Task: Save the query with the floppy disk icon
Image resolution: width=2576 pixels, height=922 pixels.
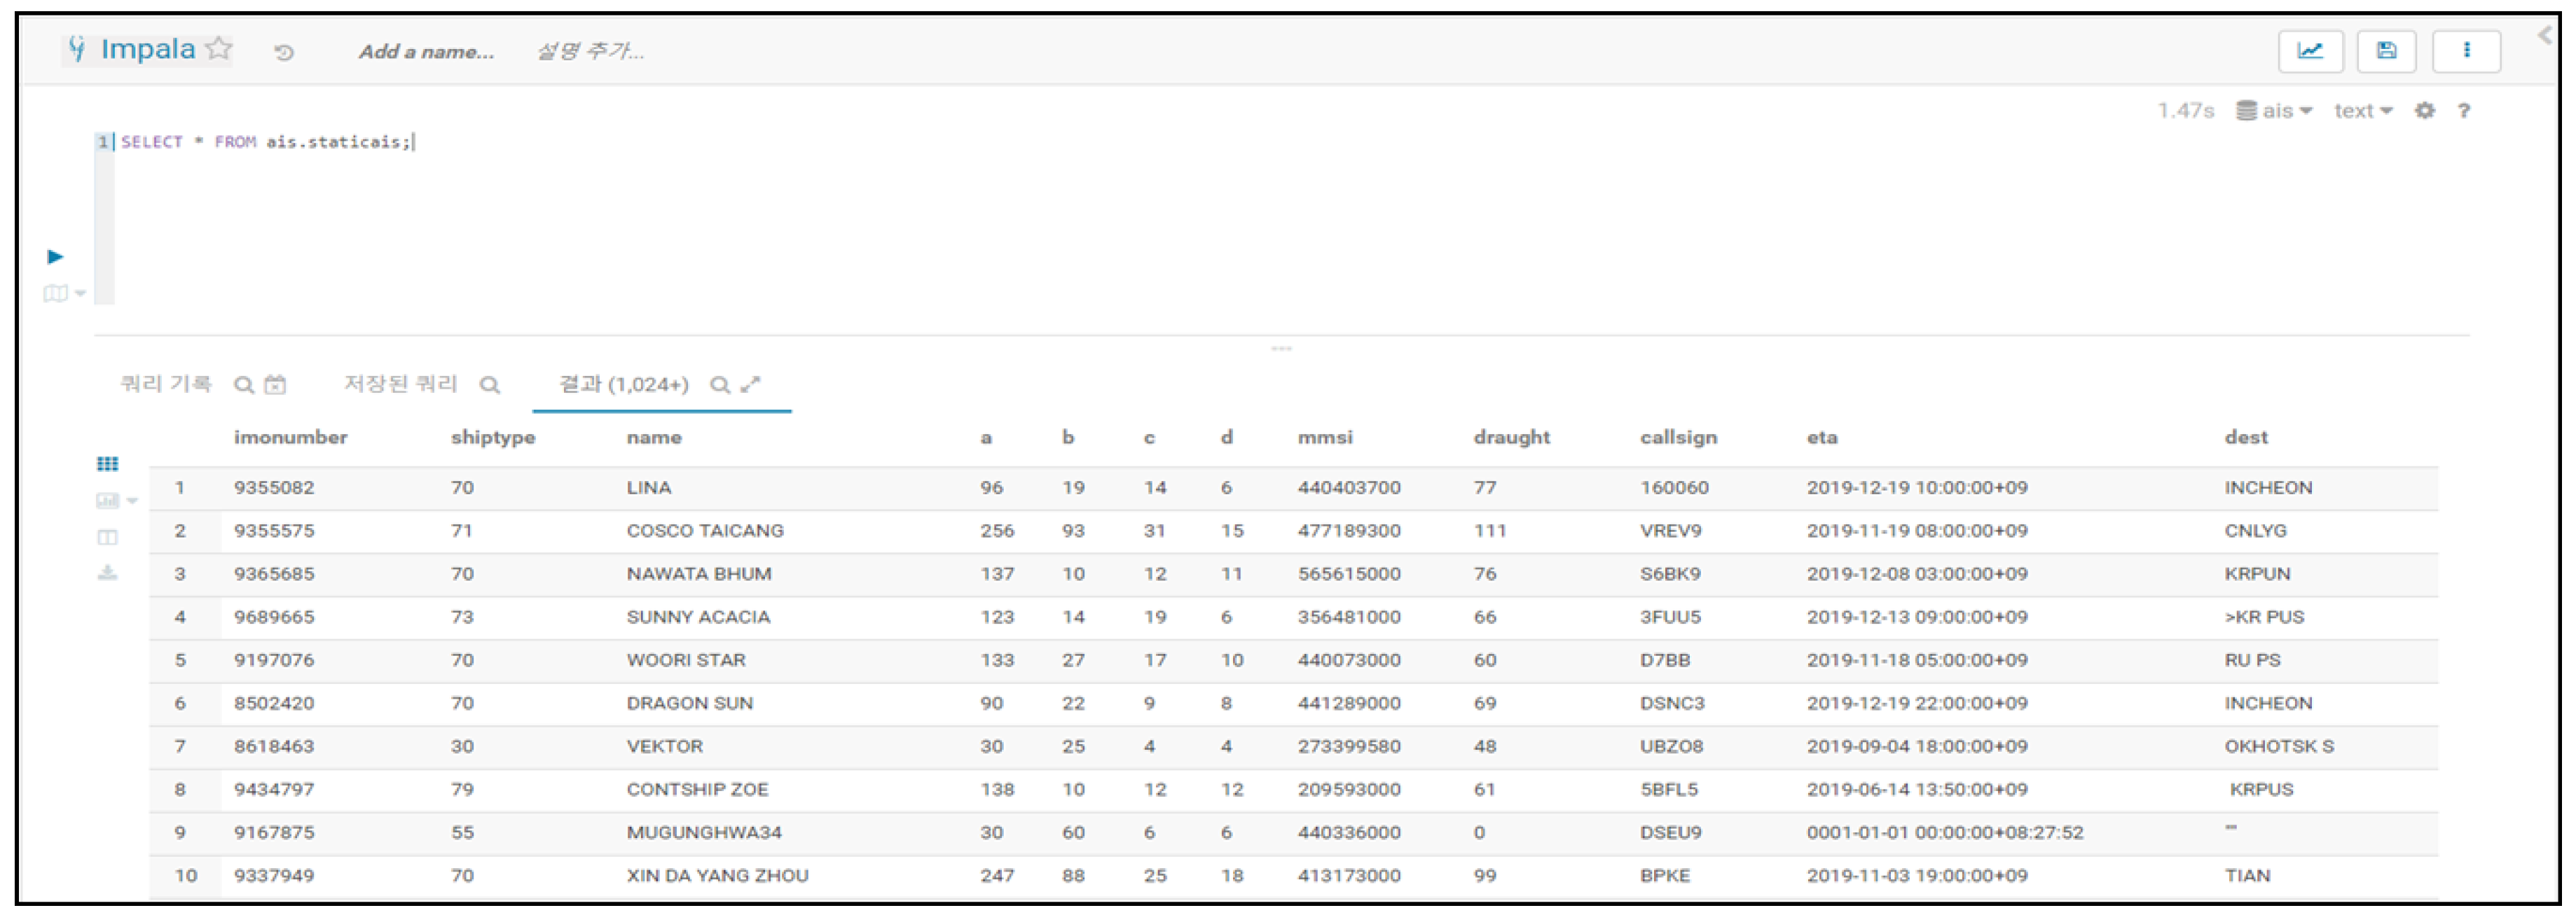Action: click(x=2386, y=51)
